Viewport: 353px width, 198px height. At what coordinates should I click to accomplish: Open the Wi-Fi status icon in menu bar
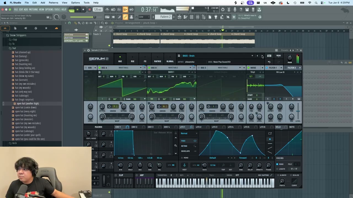pyautogui.click(x=309, y=3)
